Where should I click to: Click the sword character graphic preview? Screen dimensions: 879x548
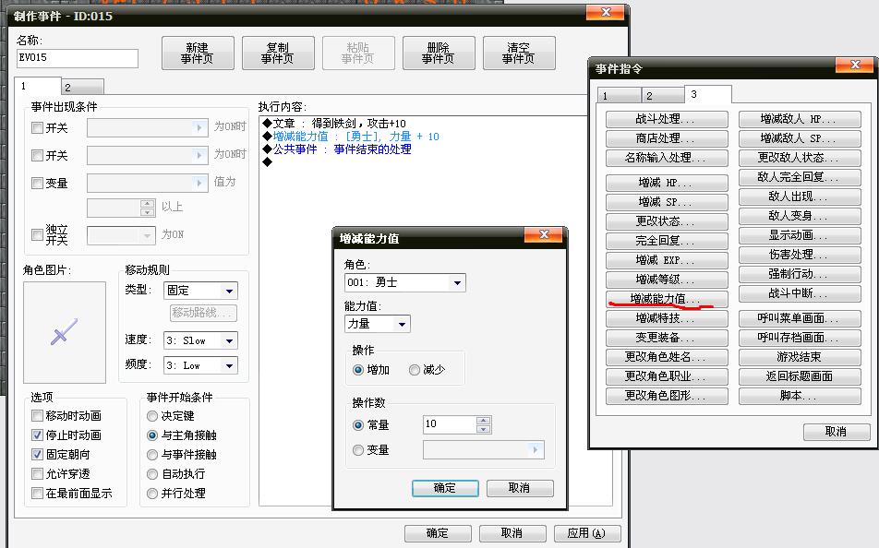point(65,332)
